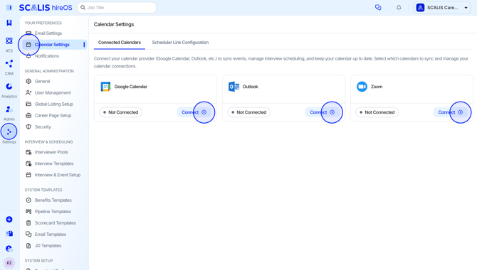Click the Calendar Settings page heading
The height and width of the screenshot is (270, 477).
pyautogui.click(x=114, y=24)
